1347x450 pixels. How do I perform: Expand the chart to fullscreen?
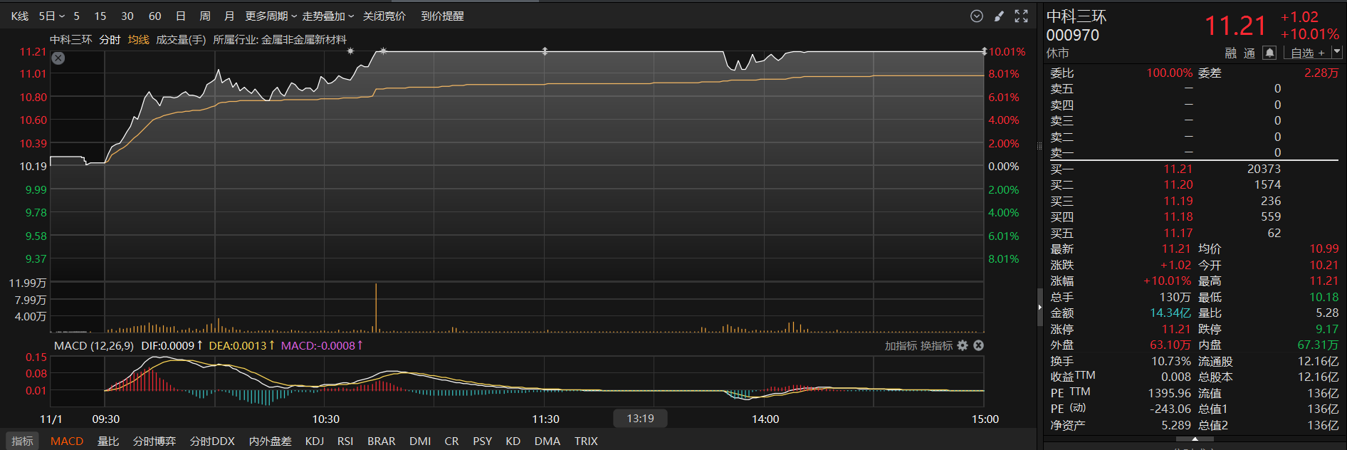[1022, 16]
